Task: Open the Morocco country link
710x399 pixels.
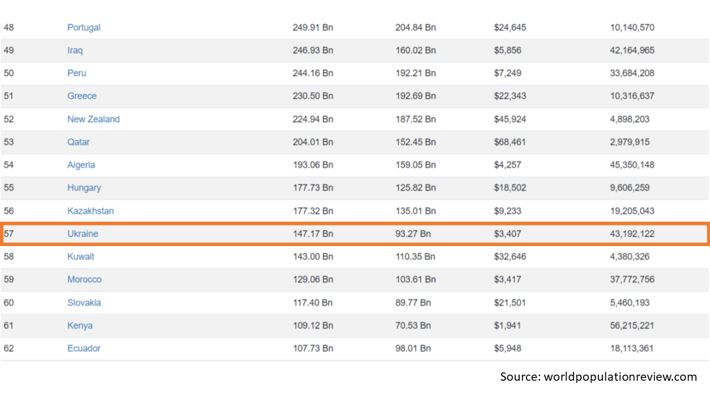Action: tap(84, 279)
